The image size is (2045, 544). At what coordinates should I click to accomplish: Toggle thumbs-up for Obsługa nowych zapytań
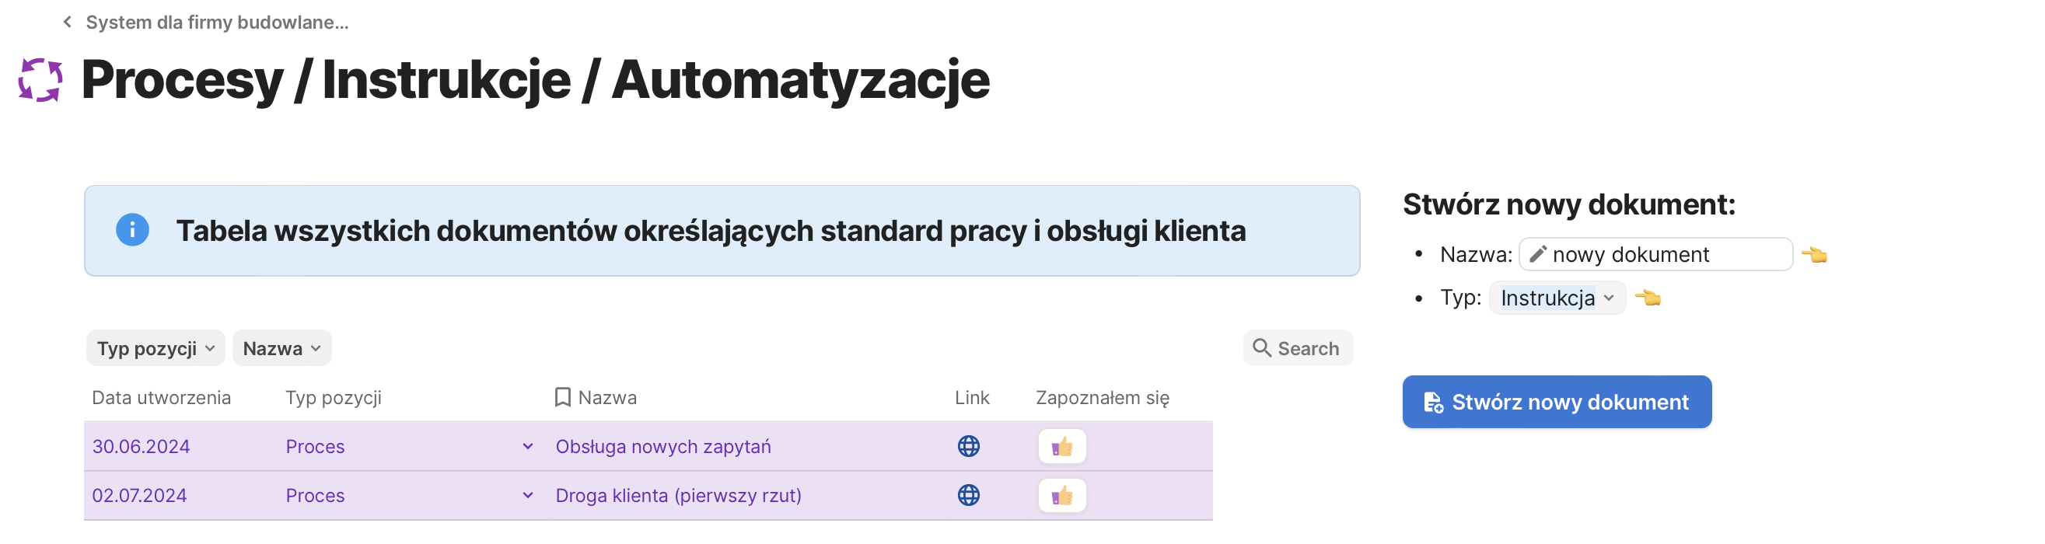pyautogui.click(x=1062, y=446)
